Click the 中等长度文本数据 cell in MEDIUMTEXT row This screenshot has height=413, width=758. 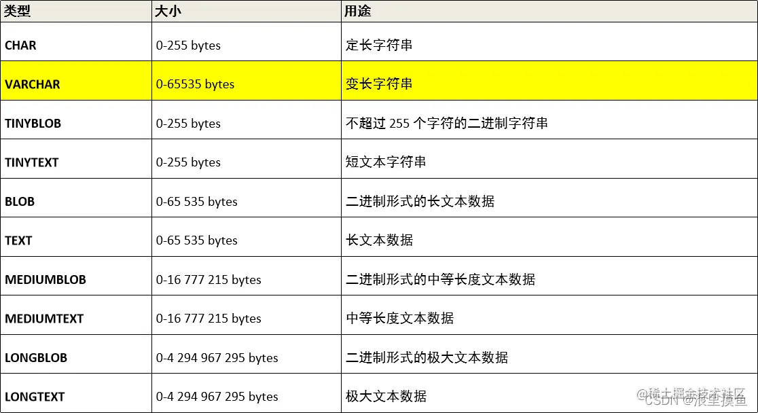coord(549,315)
